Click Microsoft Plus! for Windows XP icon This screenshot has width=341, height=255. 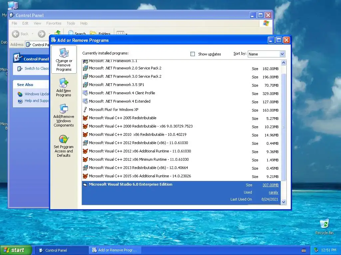tap(85, 110)
